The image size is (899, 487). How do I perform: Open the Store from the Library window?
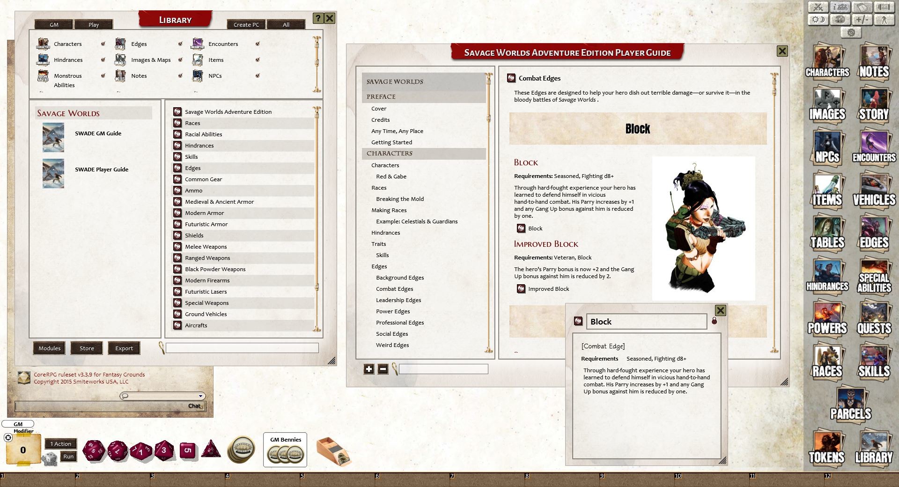tap(87, 348)
